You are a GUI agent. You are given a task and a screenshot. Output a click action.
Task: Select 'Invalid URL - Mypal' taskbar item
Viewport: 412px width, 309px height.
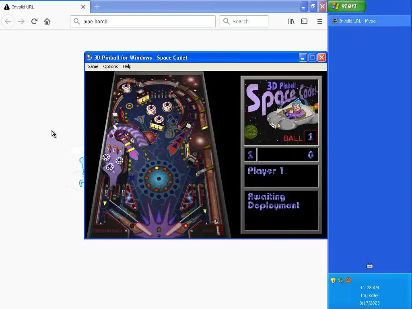point(369,21)
